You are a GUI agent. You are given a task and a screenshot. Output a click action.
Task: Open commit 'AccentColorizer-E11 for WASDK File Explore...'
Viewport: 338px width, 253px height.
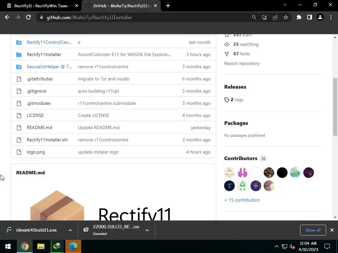(x=124, y=54)
